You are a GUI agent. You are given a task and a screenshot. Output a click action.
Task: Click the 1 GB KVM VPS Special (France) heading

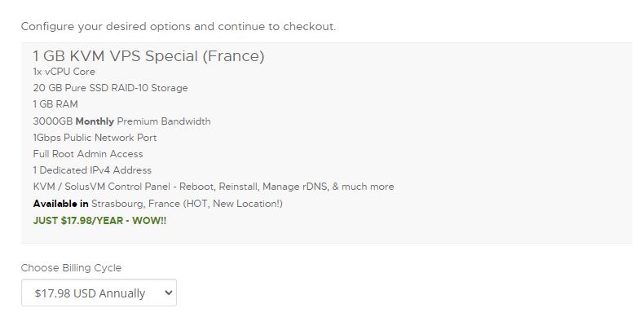(148, 56)
